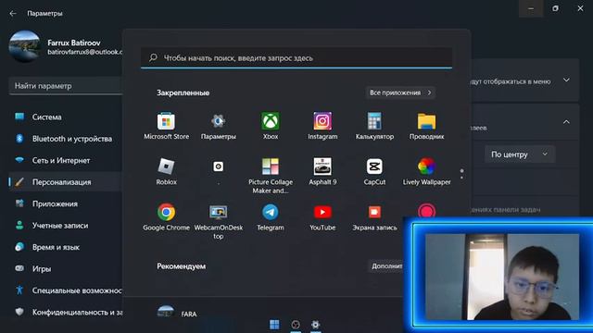Launch Xbox from the Start menu
The image size is (593, 333).
(271, 126)
